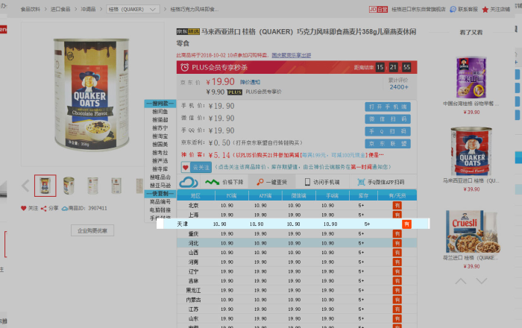Click the red star 关注店铺 icon

(485, 9)
